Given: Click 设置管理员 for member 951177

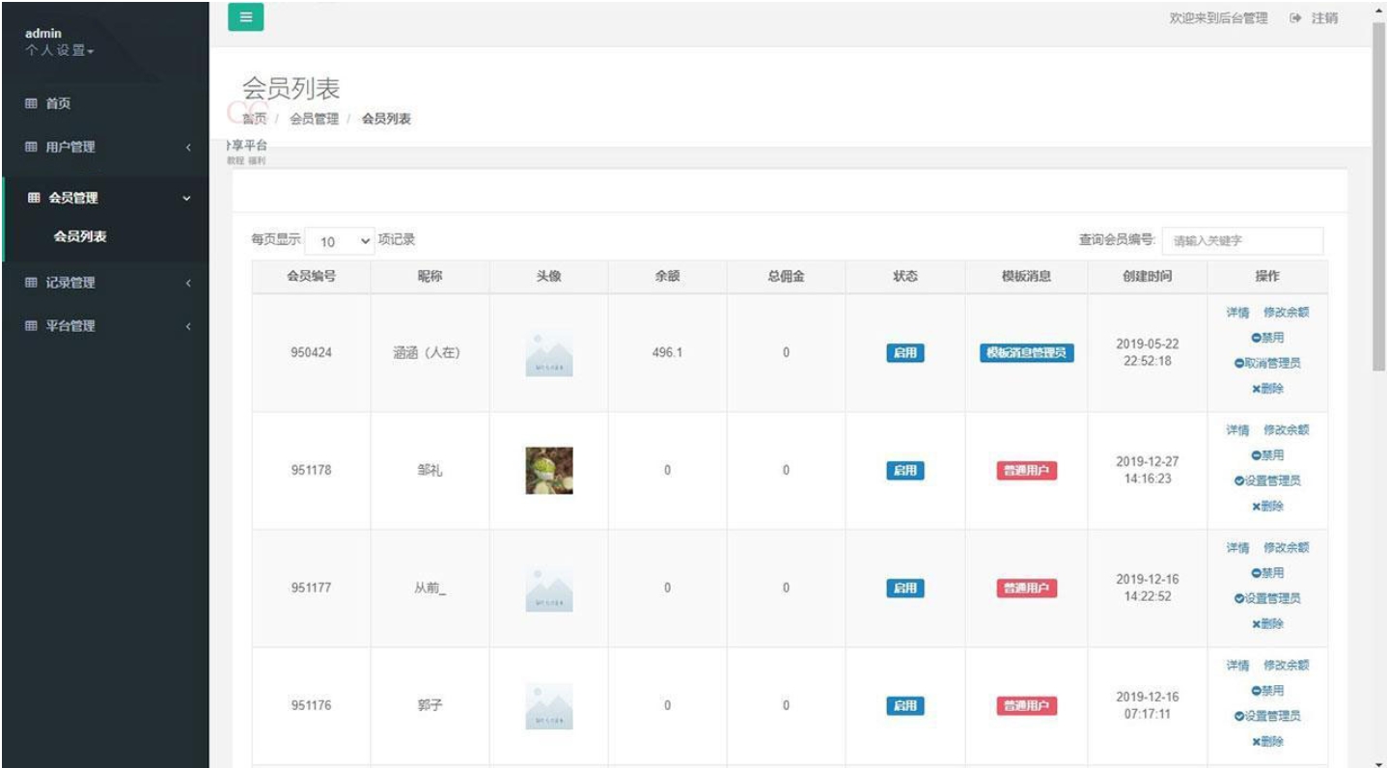Looking at the screenshot, I should (1267, 598).
